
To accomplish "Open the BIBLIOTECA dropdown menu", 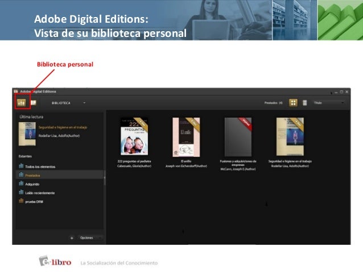I will point(68,103).
